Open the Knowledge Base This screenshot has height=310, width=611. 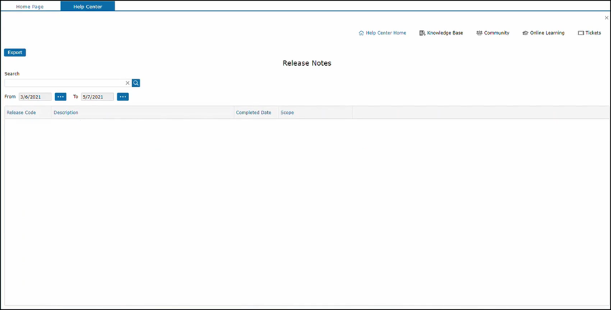pos(441,33)
